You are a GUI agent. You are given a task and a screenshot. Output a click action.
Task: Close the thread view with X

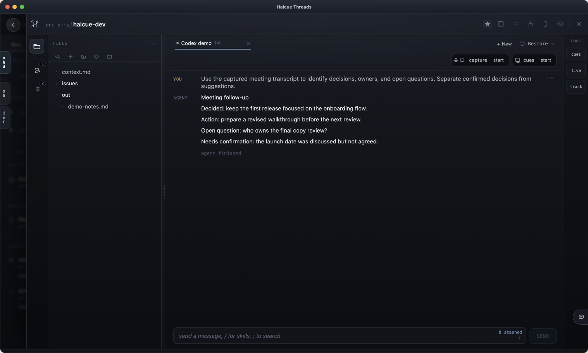coord(579,24)
